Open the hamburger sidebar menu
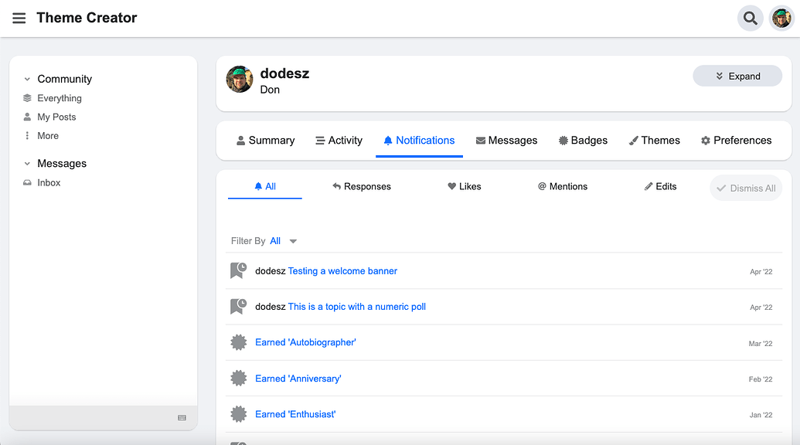The image size is (800, 445). [x=19, y=18]
